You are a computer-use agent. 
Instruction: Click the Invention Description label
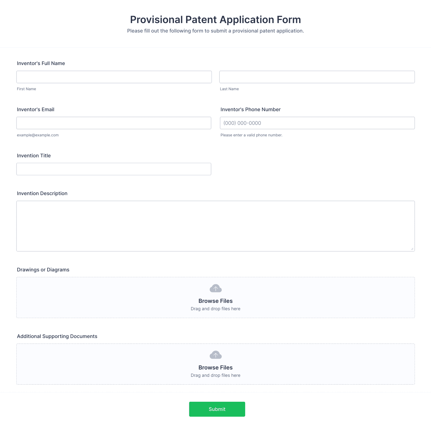pyautogui.click(x=42, y=193)
